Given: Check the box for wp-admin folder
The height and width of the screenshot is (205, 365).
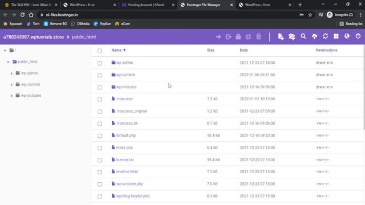Looking at the screenshot, I should (100, 63).
